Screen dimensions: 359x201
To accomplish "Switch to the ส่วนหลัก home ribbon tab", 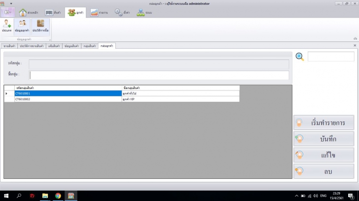I will (x=29, y=13).
